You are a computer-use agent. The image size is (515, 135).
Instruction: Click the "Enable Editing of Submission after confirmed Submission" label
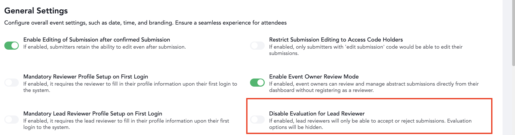97,40
